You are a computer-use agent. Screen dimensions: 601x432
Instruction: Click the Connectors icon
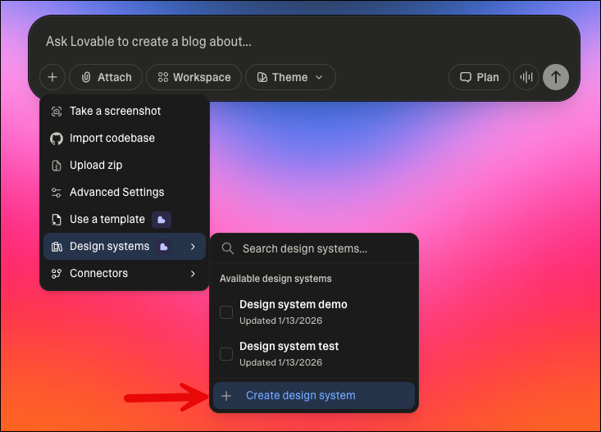coord(57,274)
